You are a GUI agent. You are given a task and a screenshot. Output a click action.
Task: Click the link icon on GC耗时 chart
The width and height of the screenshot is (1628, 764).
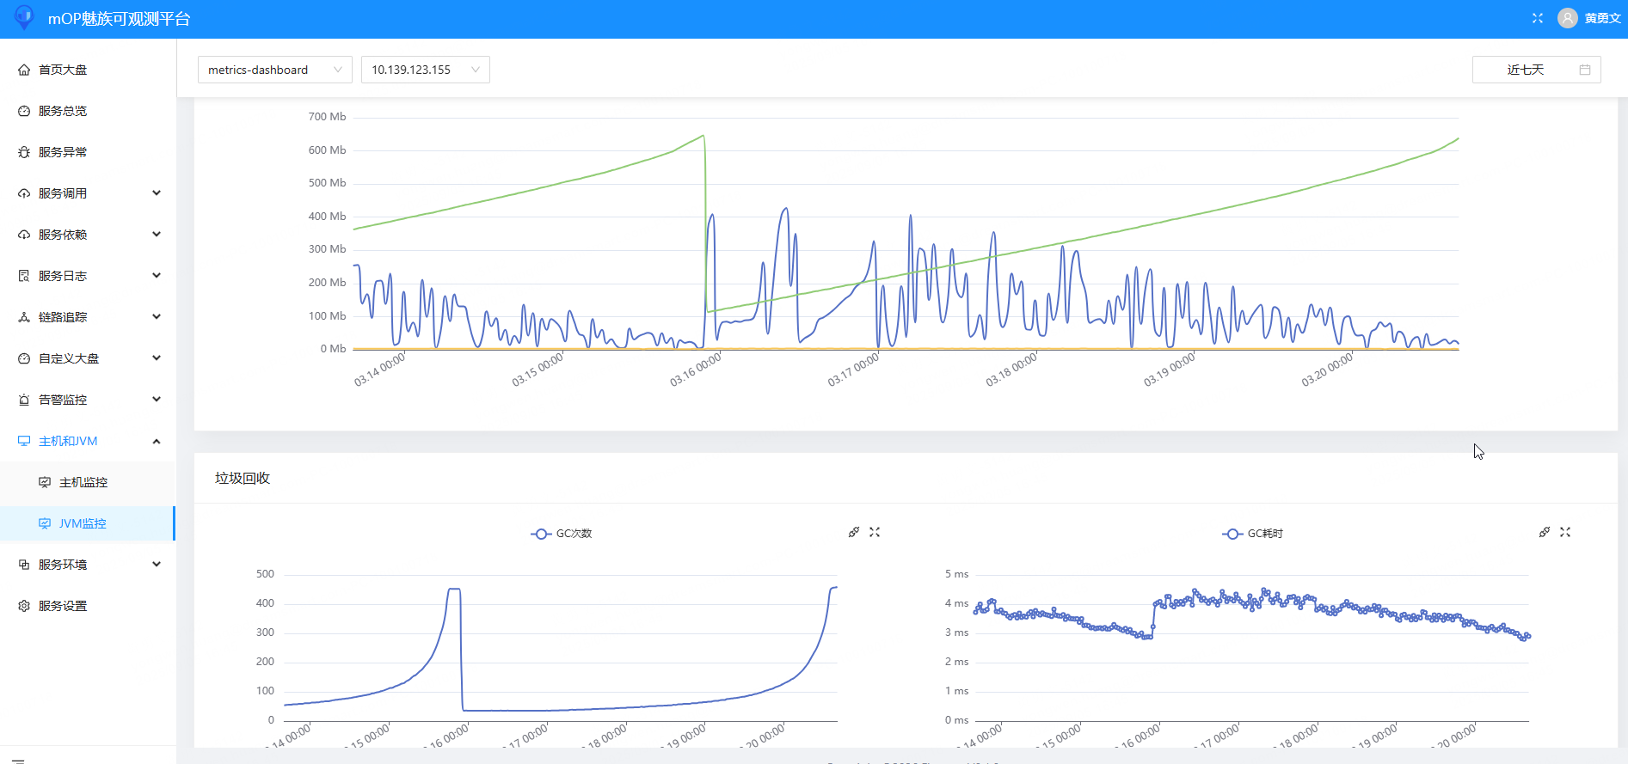point(1545,532)
